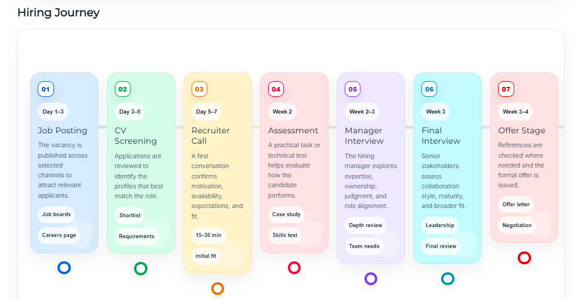Click the blue 01 step number badge
Viewport: 581px width, 299px height.
(46, 89)
